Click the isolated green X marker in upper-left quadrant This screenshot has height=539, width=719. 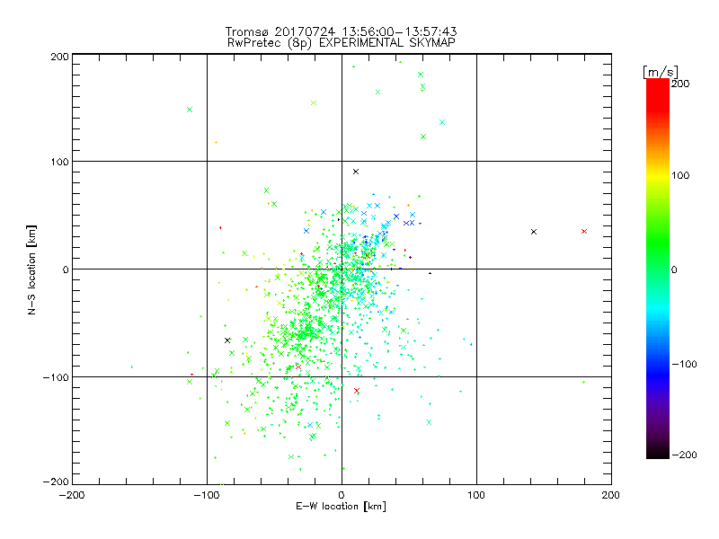tap(190, 110)
